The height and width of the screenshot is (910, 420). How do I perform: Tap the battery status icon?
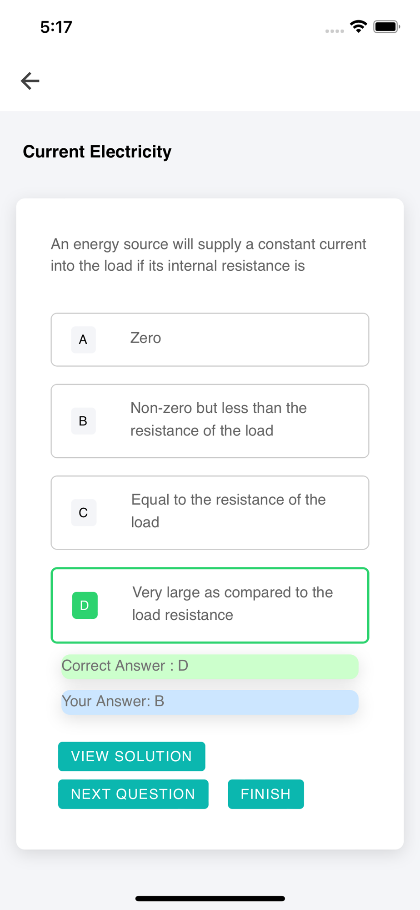[386, 27]
